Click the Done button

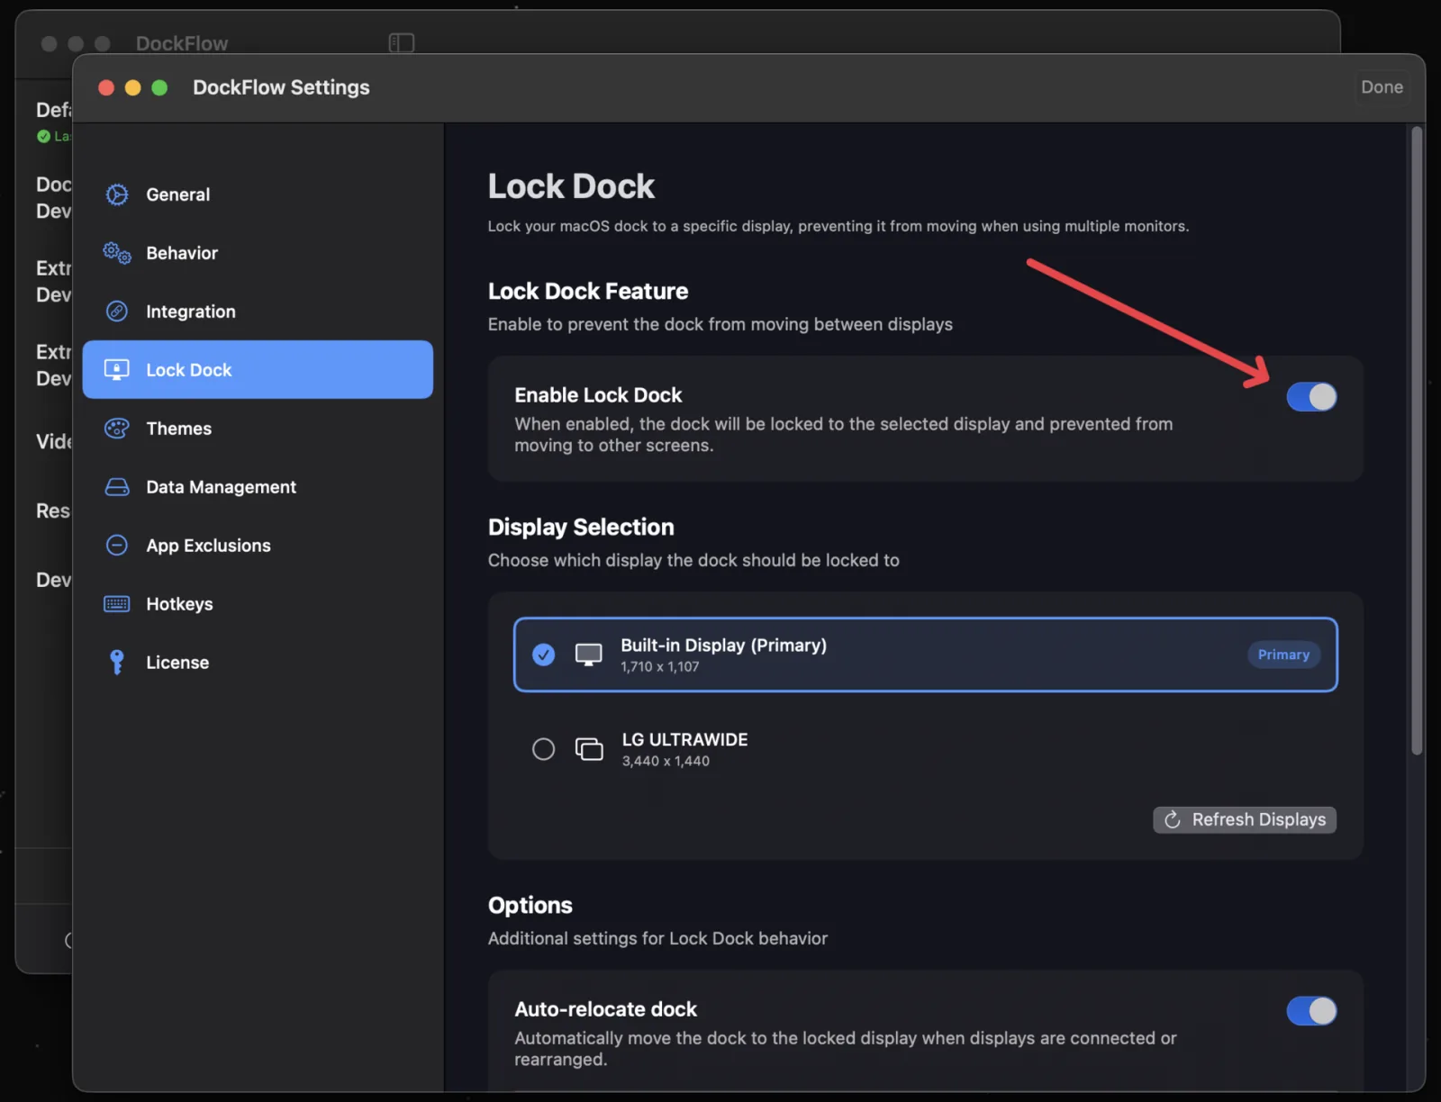(1382, 87)
